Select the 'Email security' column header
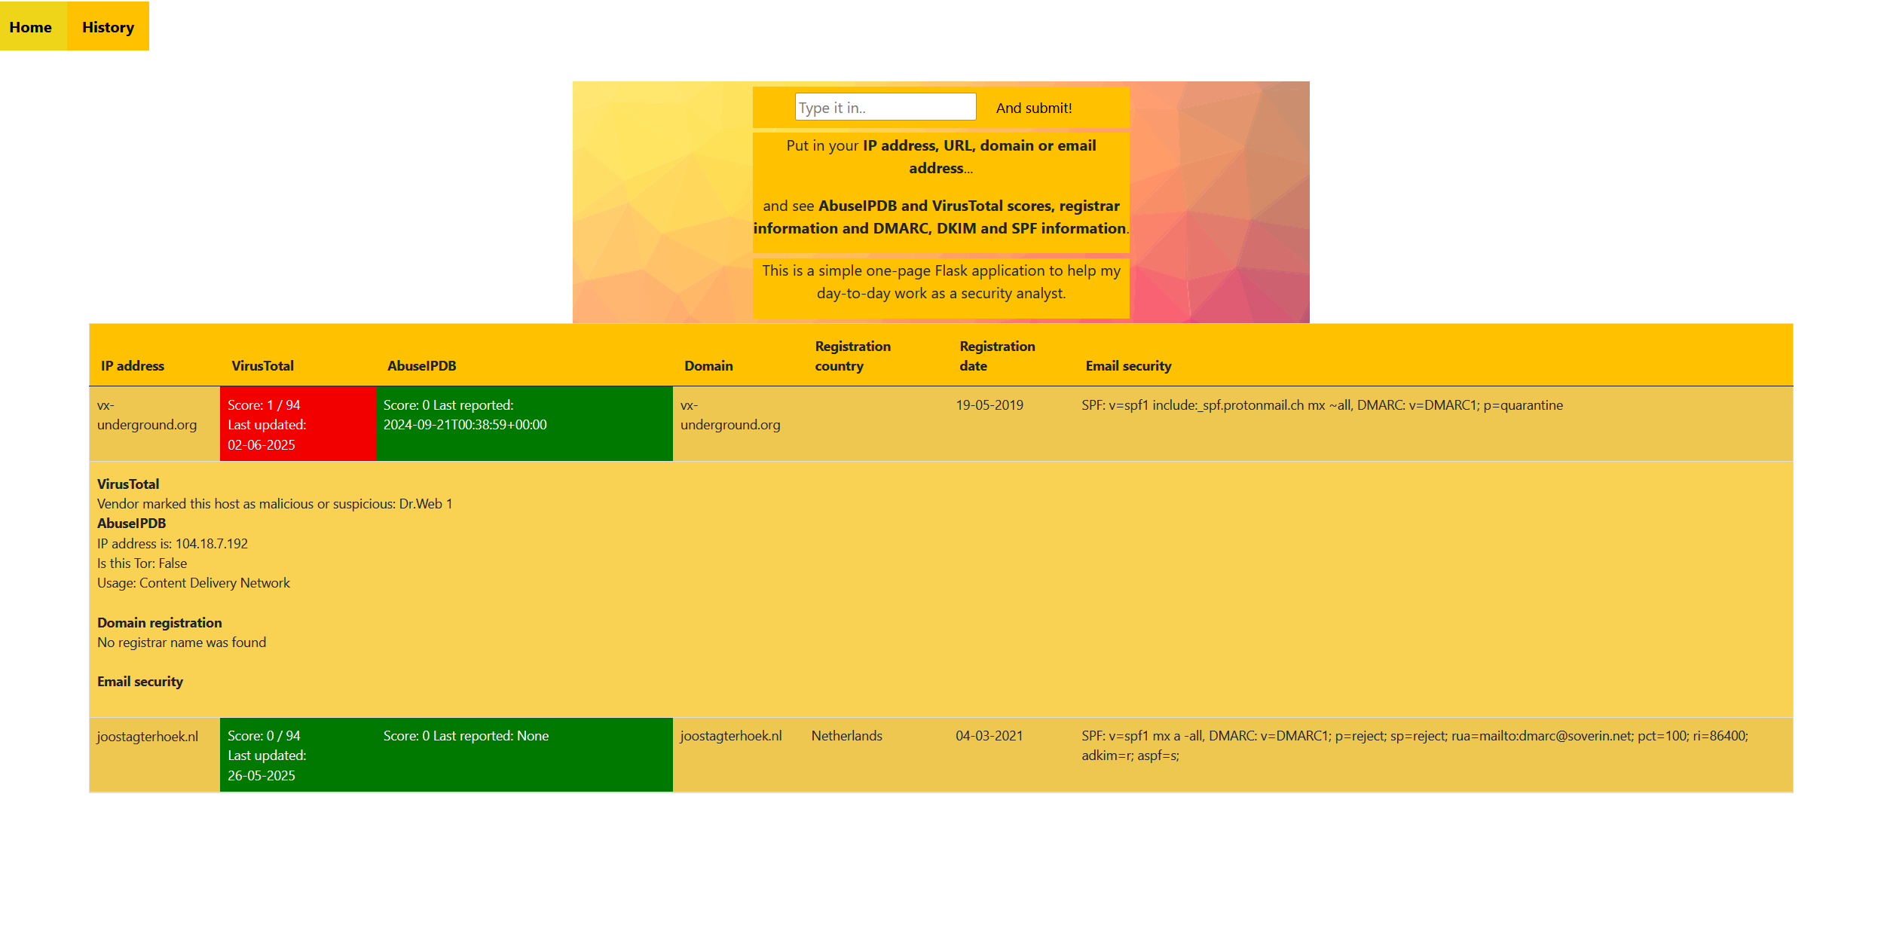The height and width of the screenshot is (925, 1878). 1128,365
